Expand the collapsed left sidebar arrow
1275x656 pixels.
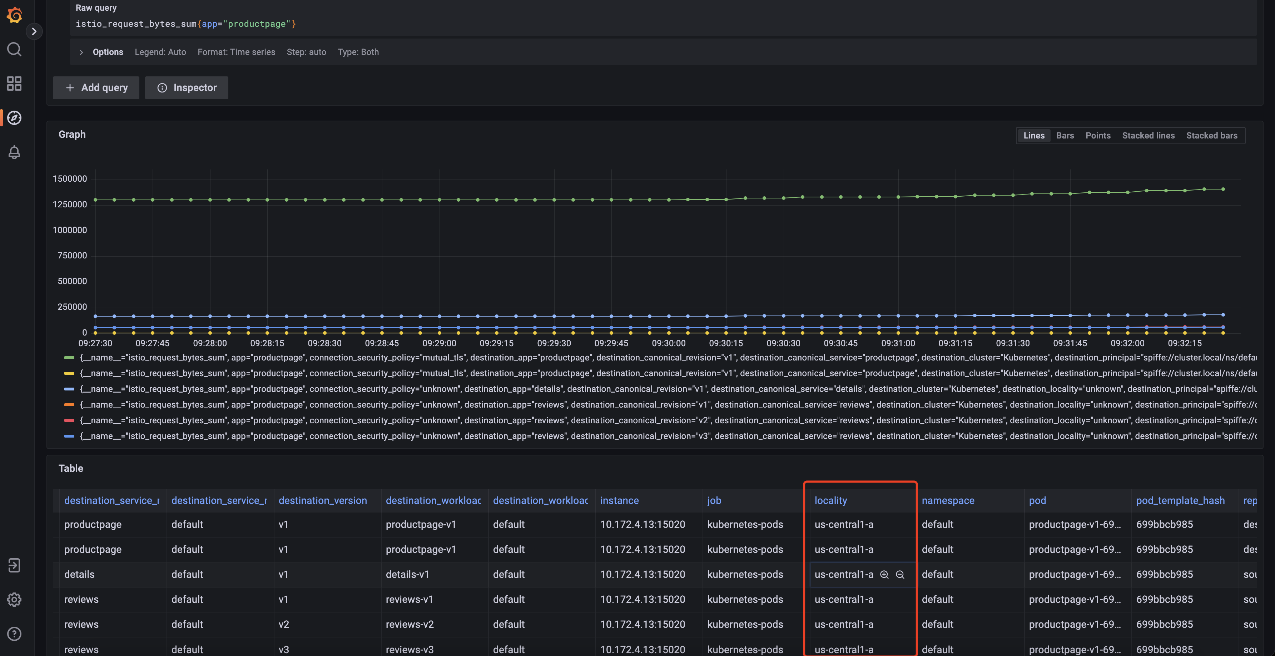(34, 31)
